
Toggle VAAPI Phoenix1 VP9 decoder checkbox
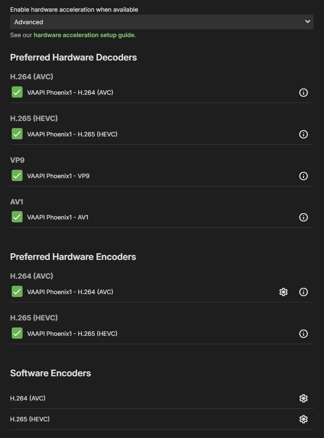click(x=17, y=176)
